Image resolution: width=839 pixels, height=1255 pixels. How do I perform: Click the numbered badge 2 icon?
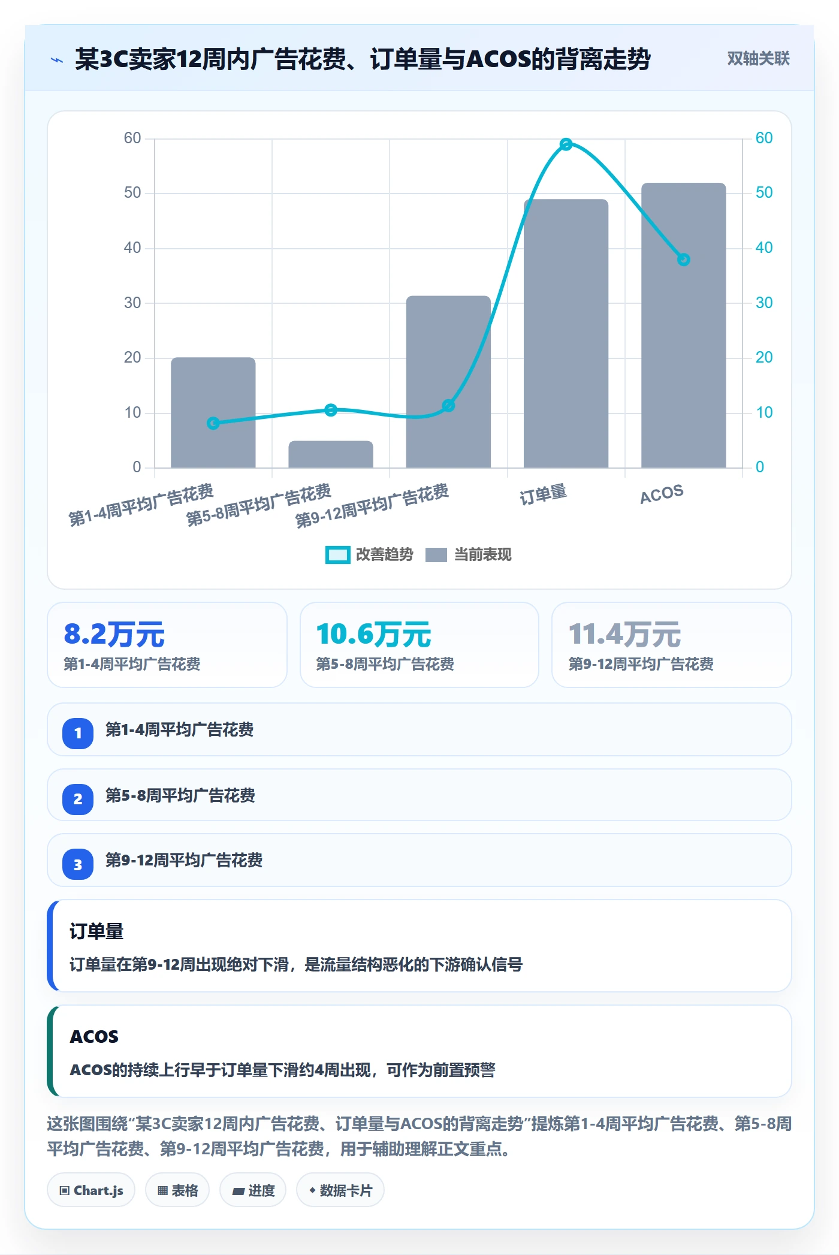(x=78, y=799)
